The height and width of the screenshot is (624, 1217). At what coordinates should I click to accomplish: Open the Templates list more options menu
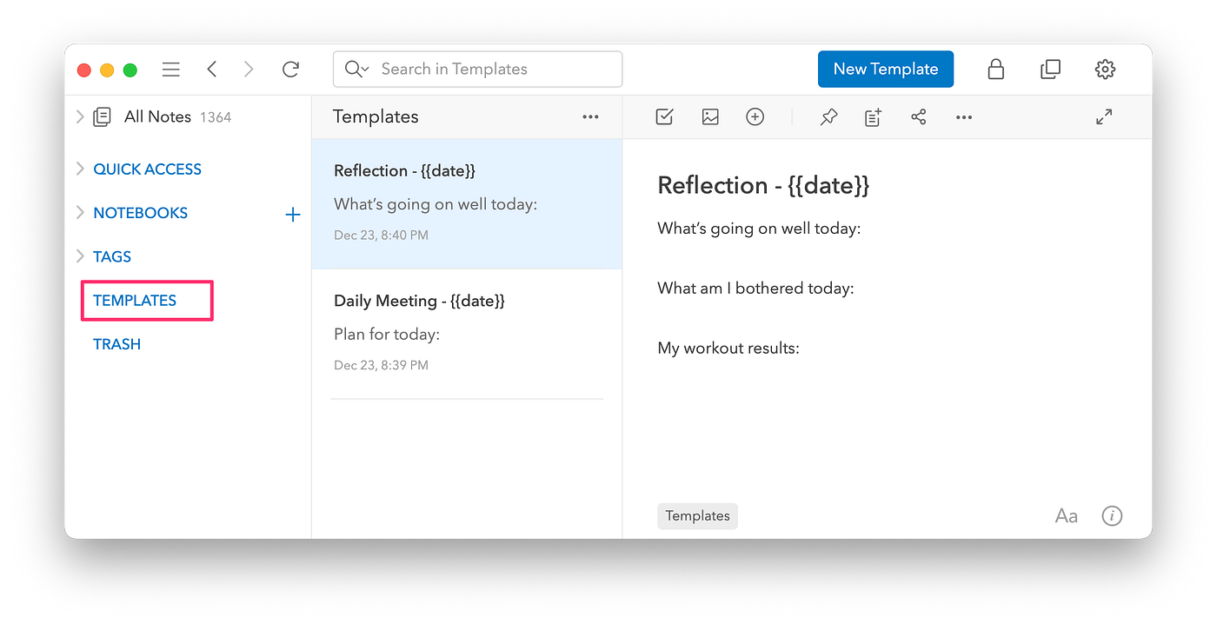coord(590,117)
